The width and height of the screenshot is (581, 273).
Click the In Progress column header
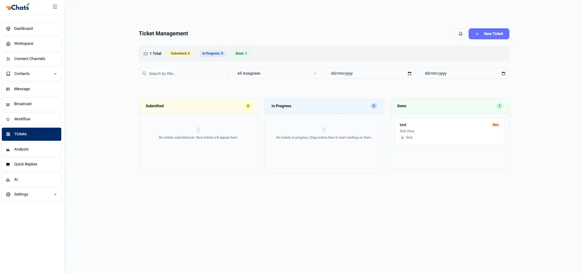[x=324, y=106]
